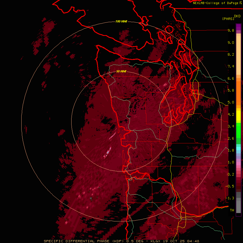Click the bright green band of the color bar
Viewport: 243px width, 243px height.
point(238,130)
